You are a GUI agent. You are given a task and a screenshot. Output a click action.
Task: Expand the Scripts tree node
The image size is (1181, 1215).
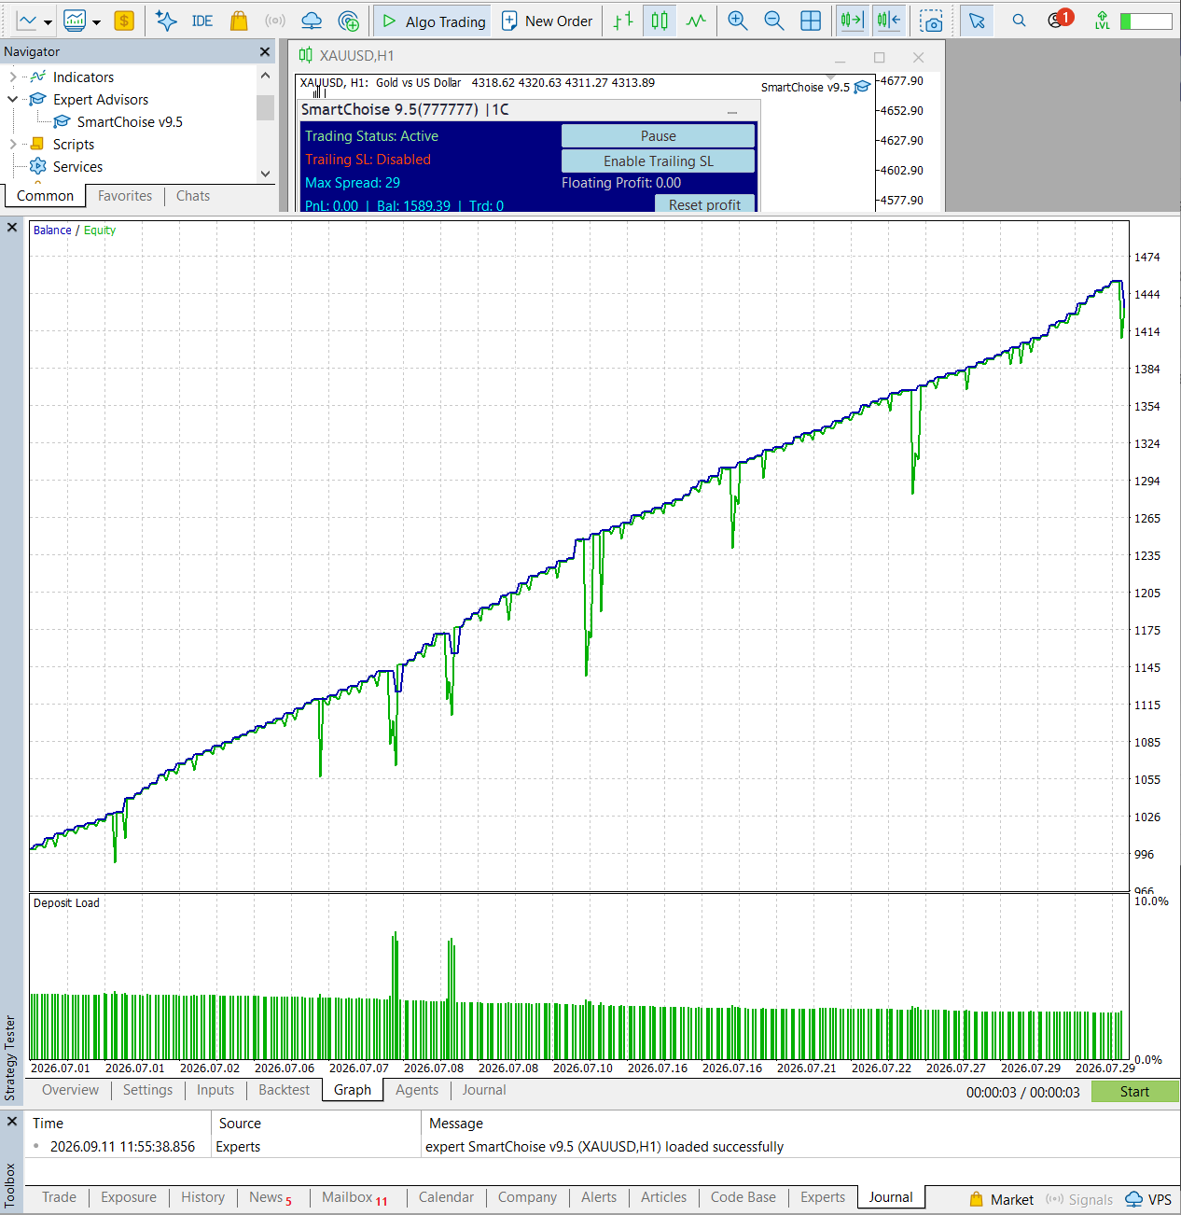12,144
